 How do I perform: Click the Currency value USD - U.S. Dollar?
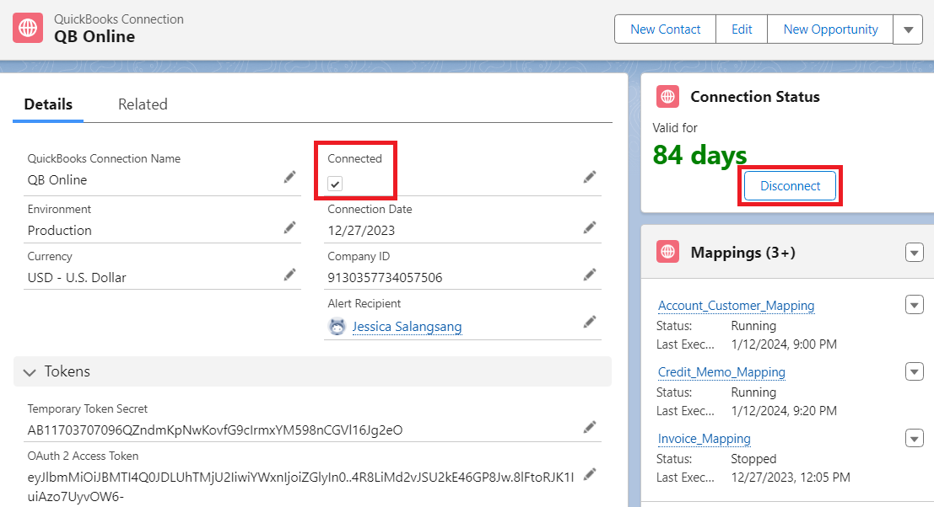(x=77, y=278)
